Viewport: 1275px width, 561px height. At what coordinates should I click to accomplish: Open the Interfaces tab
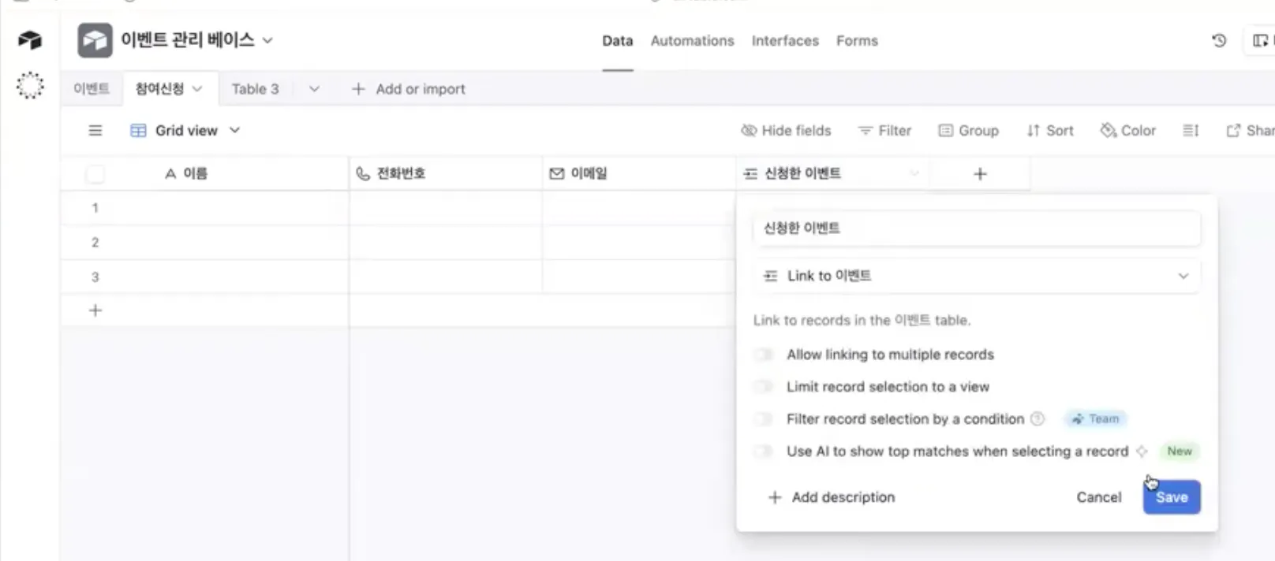tap(785, 41)
